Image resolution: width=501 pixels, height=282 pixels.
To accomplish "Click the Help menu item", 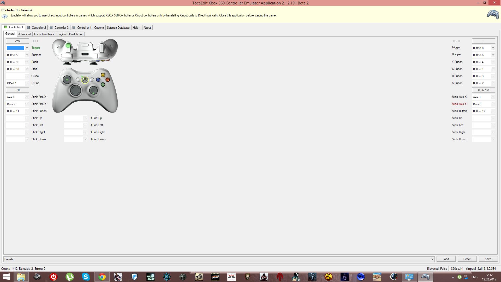I will pyautogui.click(x=136, y=27).
